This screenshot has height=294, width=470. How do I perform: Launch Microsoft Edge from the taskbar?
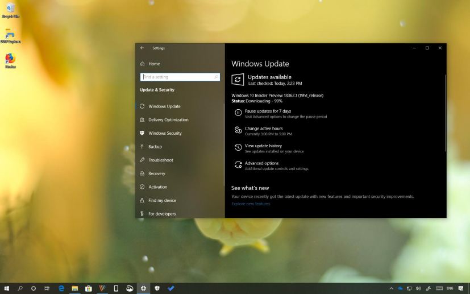(x=61, y=288)
